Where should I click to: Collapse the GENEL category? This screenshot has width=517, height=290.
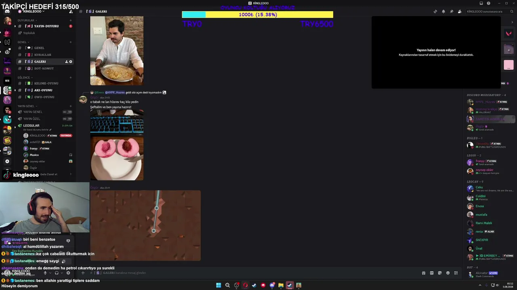(23, 42)
